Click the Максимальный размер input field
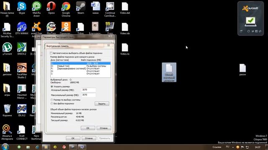The height and width of the screenshot is (150, 268). click(x=88, y=95)
